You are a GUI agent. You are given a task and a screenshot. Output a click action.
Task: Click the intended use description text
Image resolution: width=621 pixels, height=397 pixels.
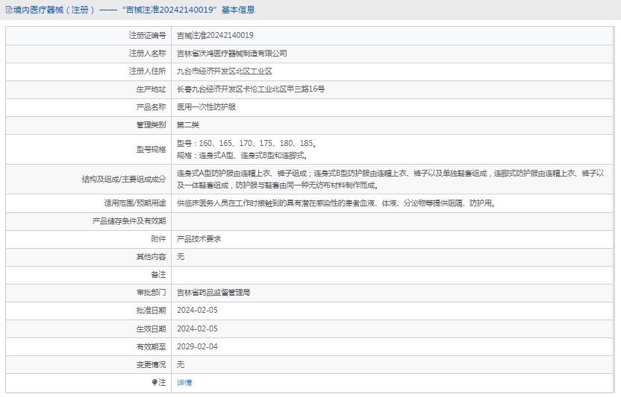click(336, 203)
